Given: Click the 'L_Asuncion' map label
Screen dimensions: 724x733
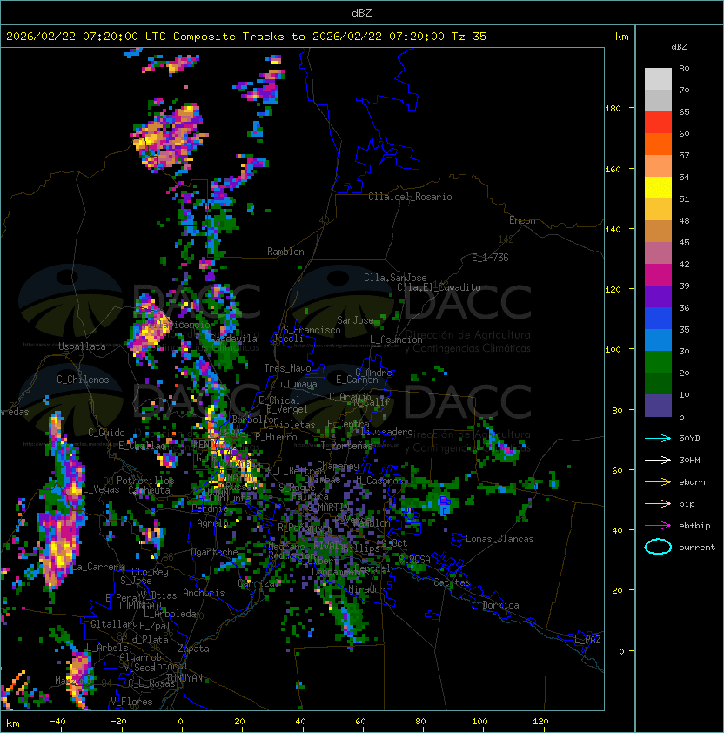Looking at the screenshot, I should pos(396,340).
